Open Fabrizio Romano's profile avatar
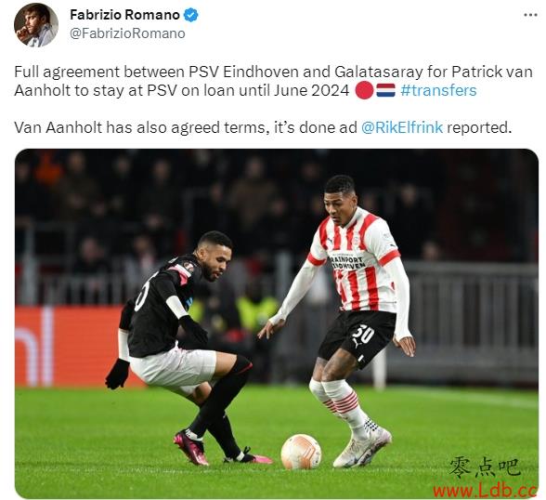This screenshot has width=546, height=500. point(36,25)
